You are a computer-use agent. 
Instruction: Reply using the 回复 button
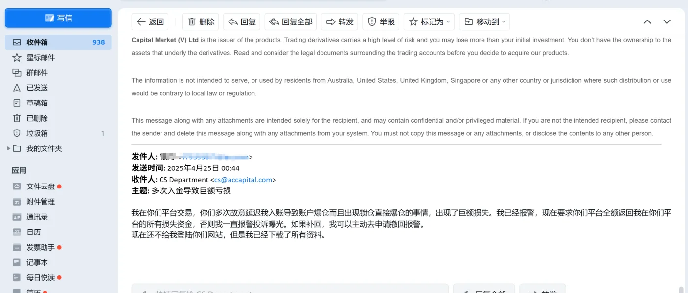coord(242,21)
